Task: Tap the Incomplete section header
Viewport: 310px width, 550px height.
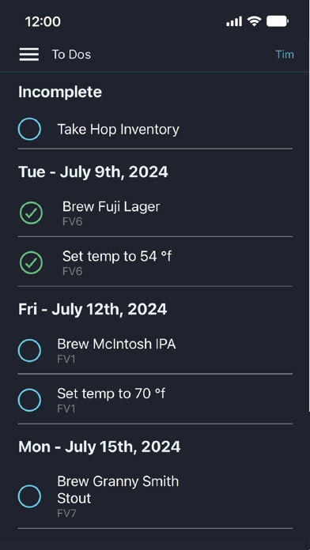Action: pos(60,92)
